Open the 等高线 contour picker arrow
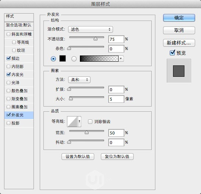Image resolution: width=201 pixels, height=194 pixels. coord(80,122)
